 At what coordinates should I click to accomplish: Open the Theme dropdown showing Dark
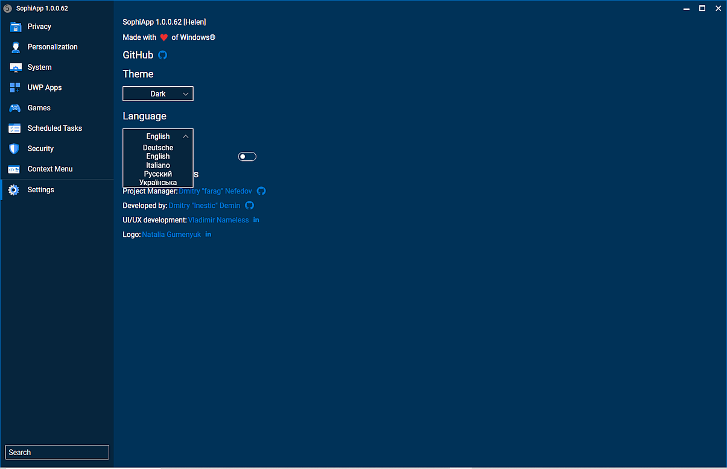pyautogui.click(x=158, y=94)
